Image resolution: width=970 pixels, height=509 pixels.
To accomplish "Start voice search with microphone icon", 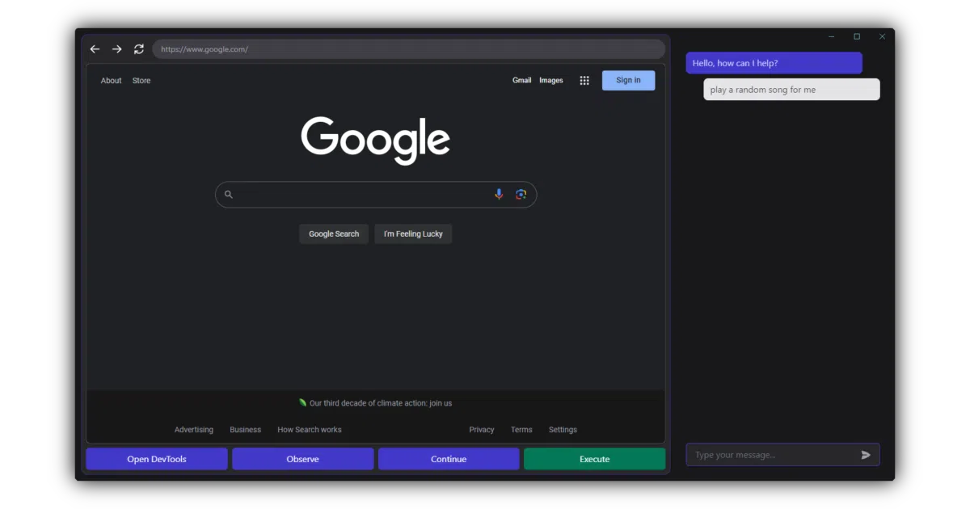I will pyautogui.click(x=499, y=194).
